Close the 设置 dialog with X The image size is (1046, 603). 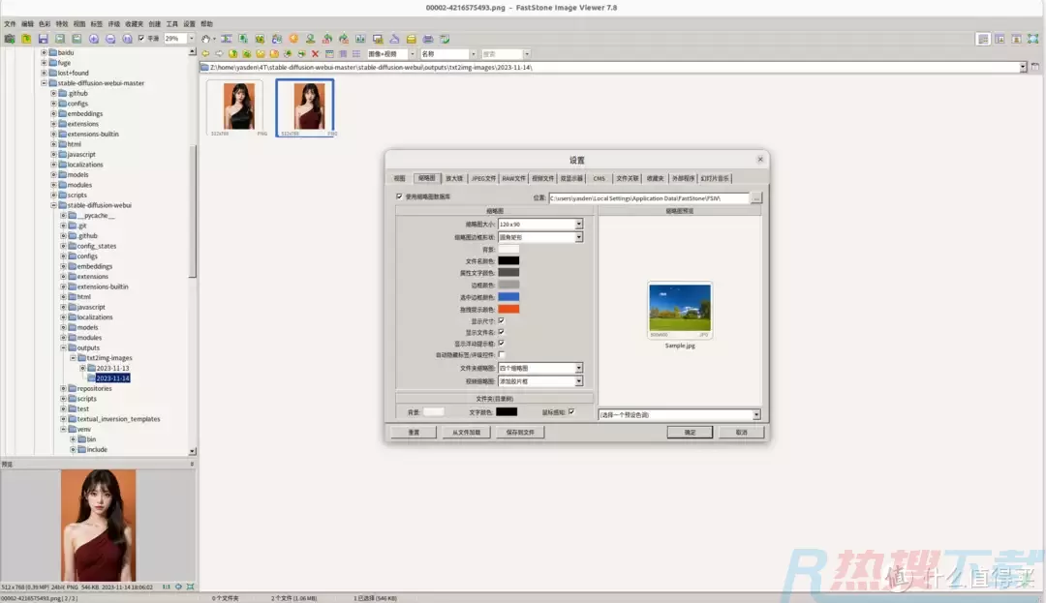tap(760, 160)
